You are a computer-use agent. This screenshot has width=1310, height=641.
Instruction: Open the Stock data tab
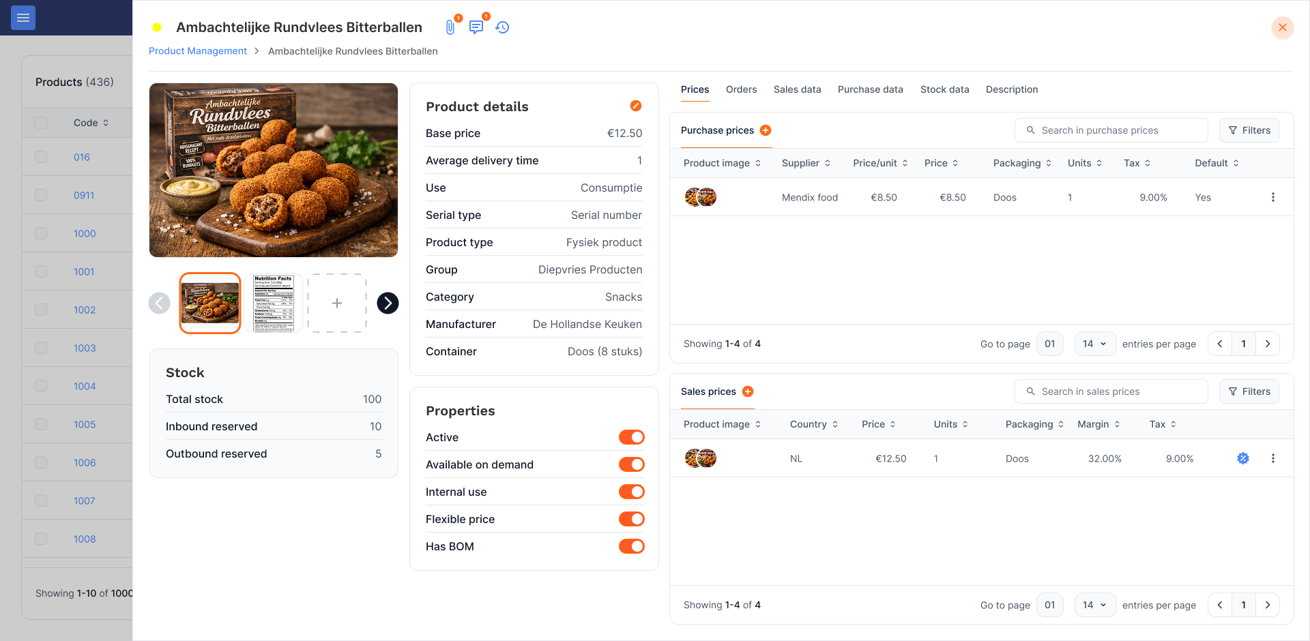(944, 89)
